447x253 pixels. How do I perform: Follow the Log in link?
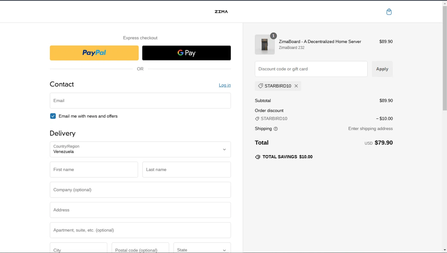tap(225, 85)
